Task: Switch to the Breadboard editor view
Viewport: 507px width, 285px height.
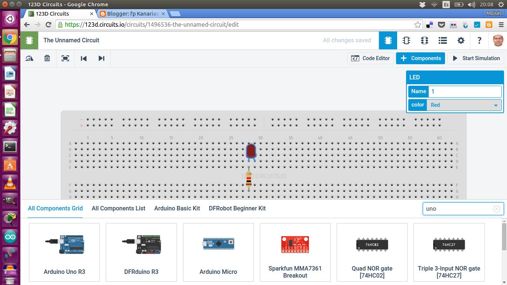Action: click(x=388, y=40)
